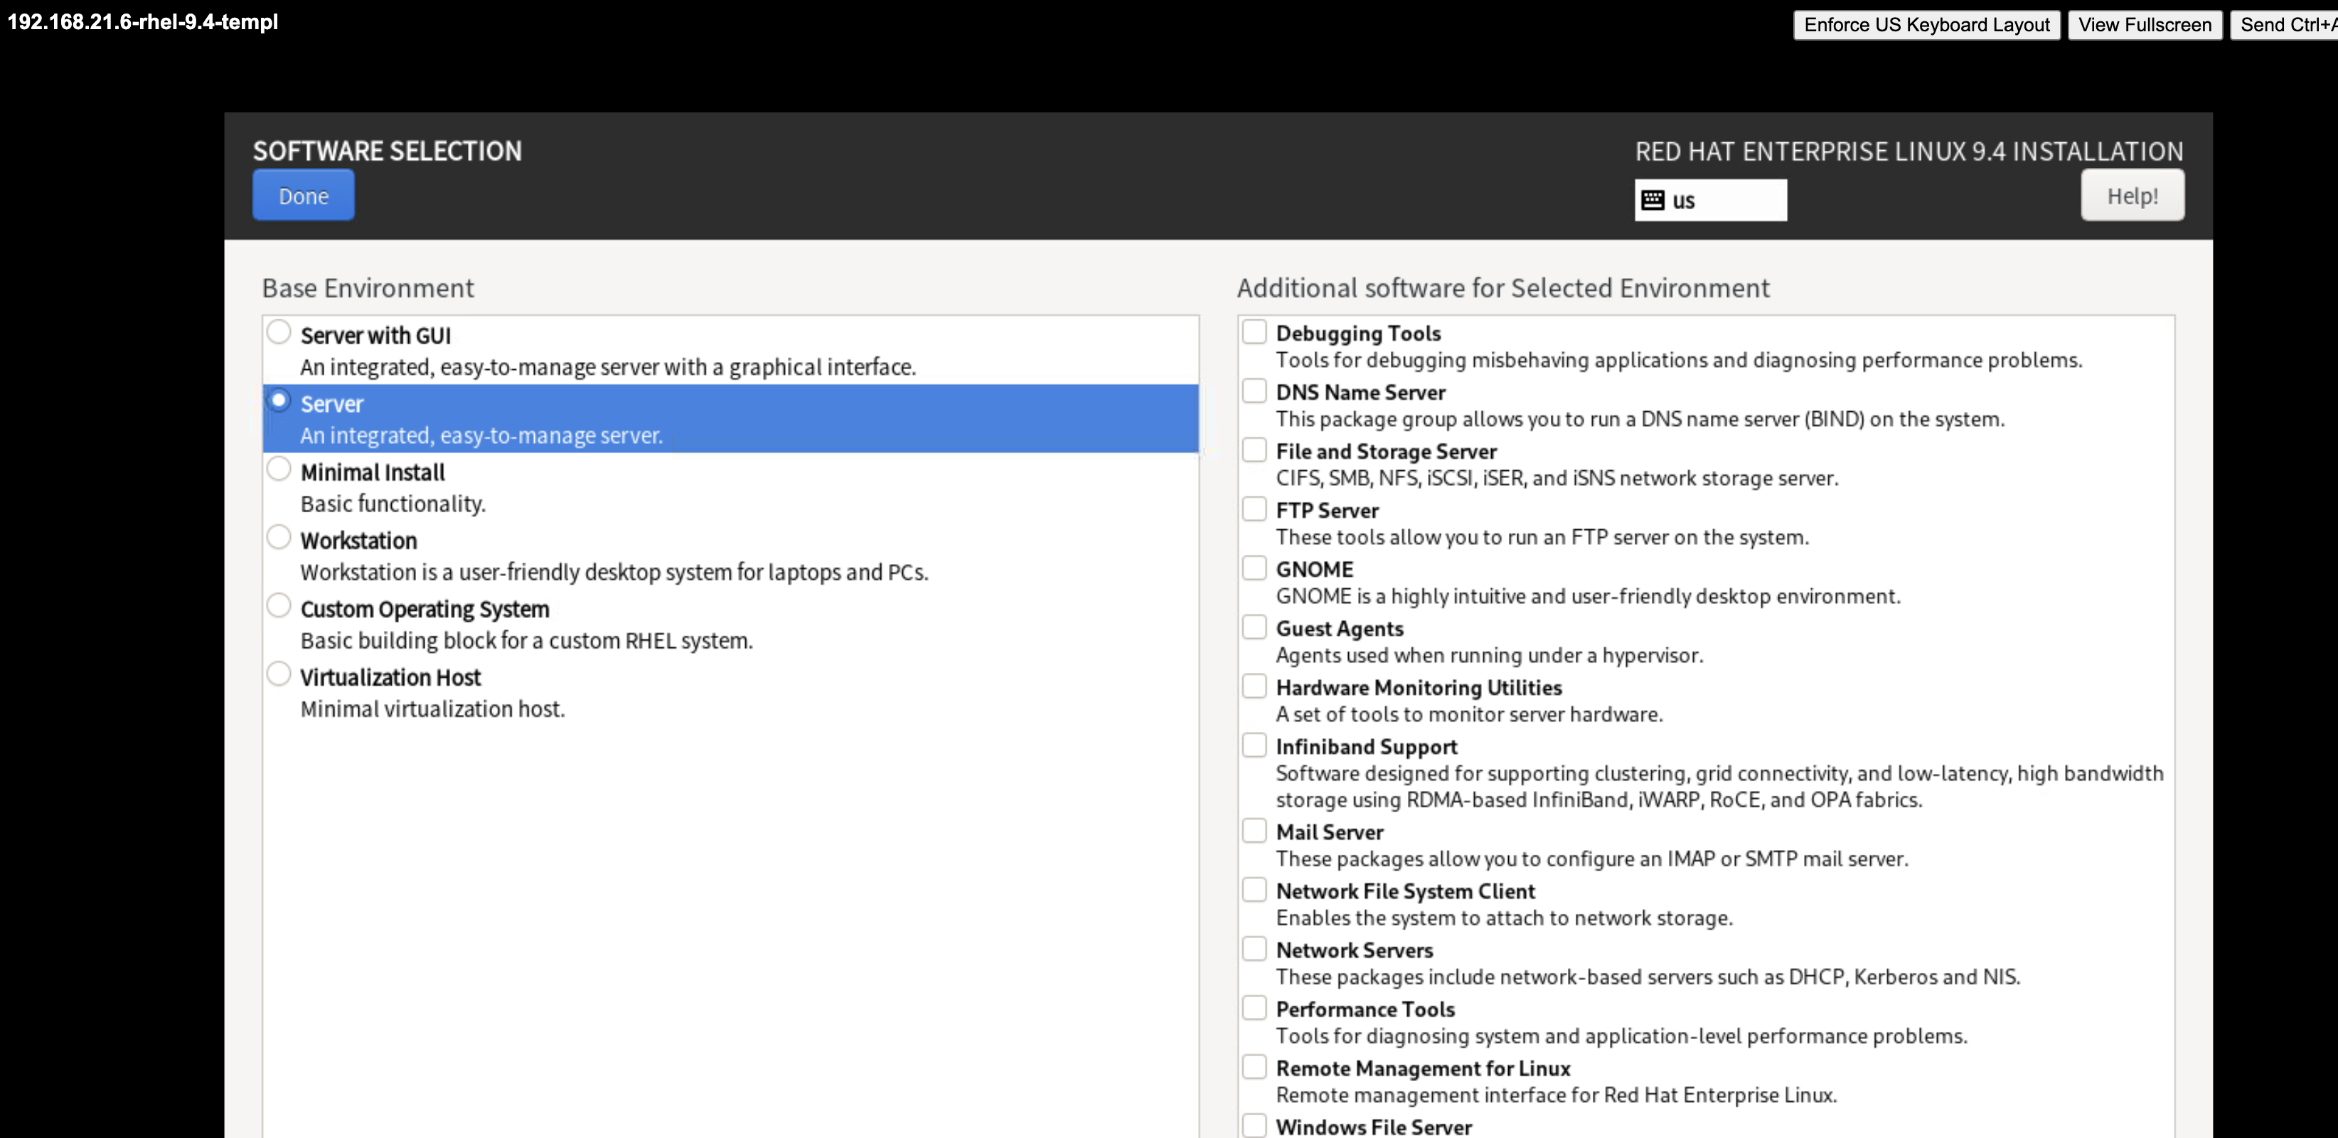
Task: Click View Fullscreen button
Action: click(x=2144, y=24)
